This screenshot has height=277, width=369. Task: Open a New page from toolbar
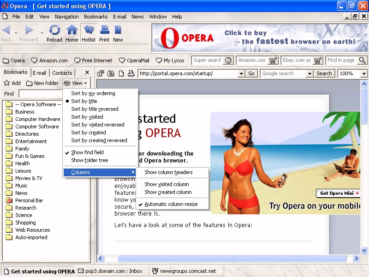coord(118,33)
